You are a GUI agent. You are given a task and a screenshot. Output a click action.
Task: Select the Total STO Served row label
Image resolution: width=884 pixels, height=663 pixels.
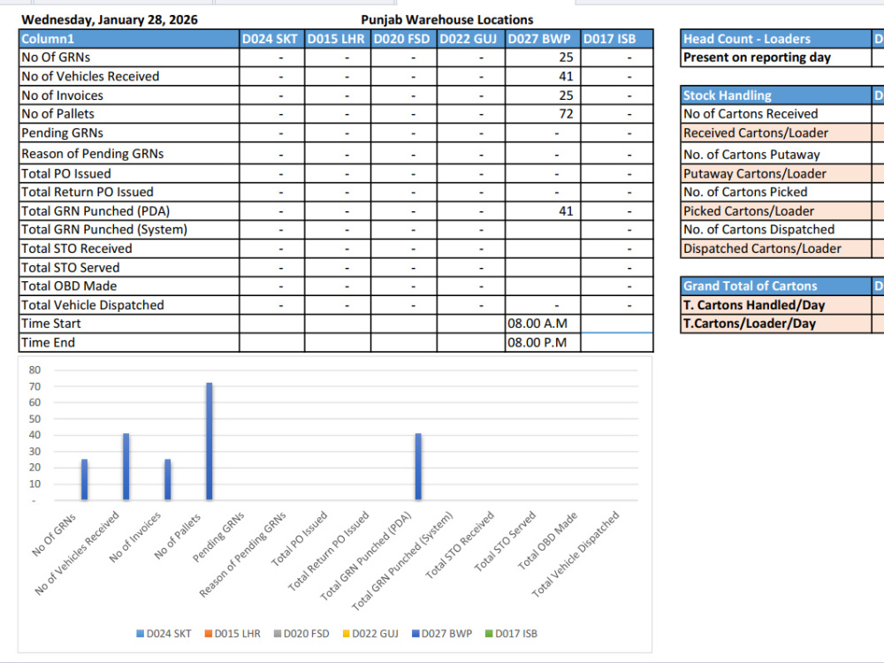pos(129,267)
